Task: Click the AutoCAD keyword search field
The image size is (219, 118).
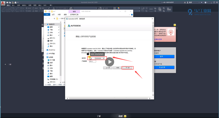Action: (x=173, y=3)
